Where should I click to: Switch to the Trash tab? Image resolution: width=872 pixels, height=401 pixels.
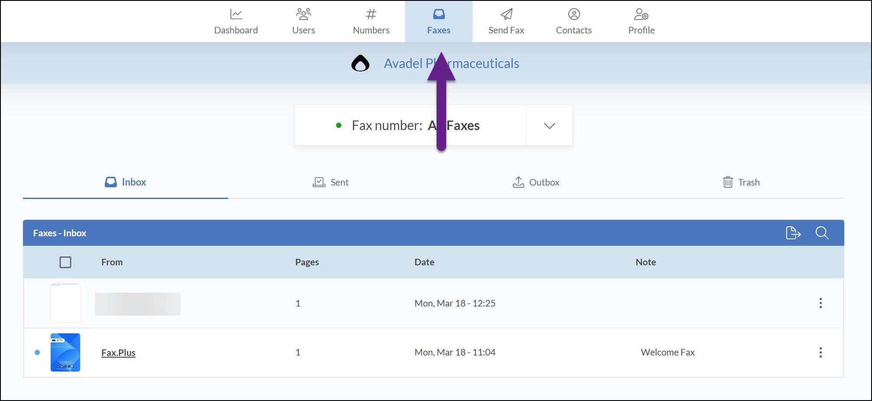742,182
